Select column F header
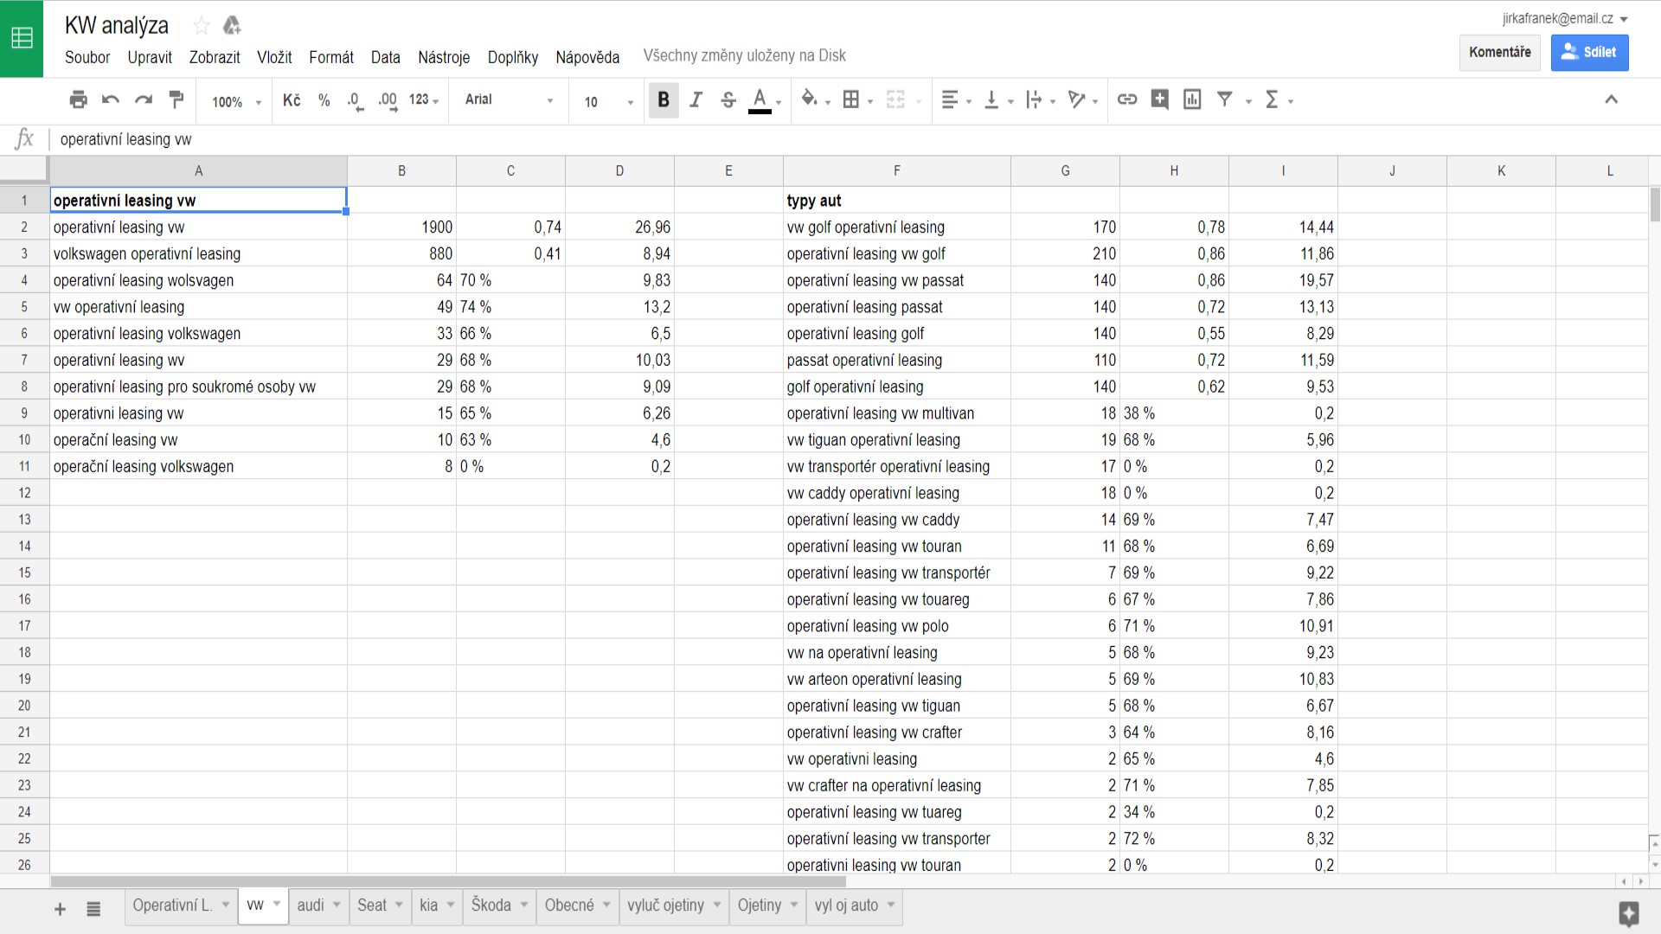1661x934 pixels. (896, 171)
